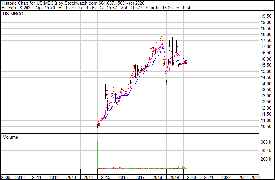Click the 200 k volume axis label
Viewport: 275px width, 180px height.
[x=265, y=159]
